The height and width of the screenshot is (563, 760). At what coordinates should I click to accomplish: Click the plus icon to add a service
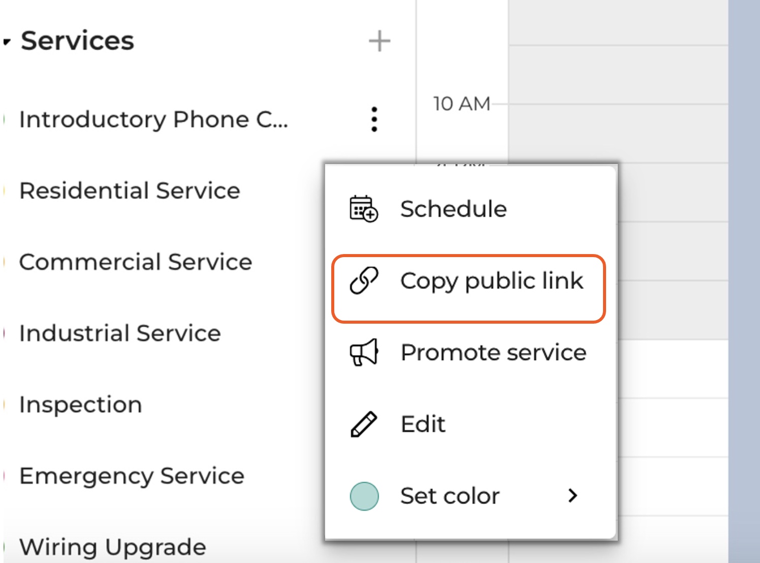pyautogui.click(x=379, y=41)
